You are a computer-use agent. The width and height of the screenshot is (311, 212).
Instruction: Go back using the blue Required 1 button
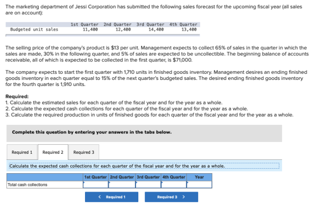click(x=112, y=197)
